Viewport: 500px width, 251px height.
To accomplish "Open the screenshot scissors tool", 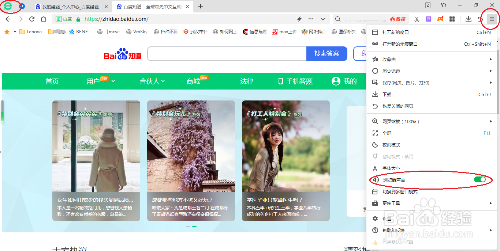I will click(417, 19).
